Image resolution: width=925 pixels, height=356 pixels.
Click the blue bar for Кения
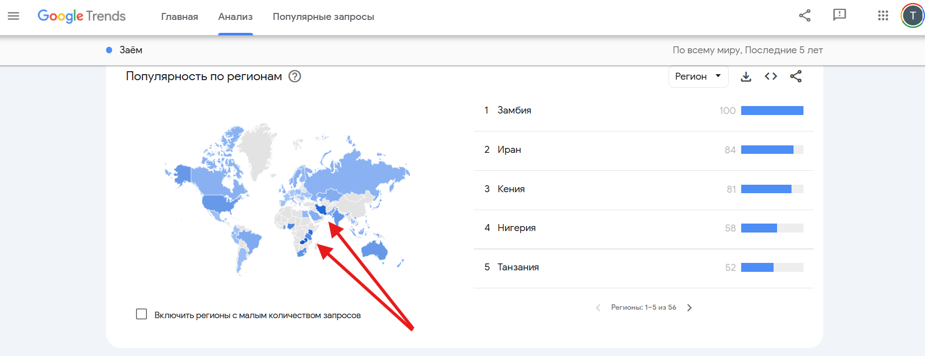[x=766, y=189]
